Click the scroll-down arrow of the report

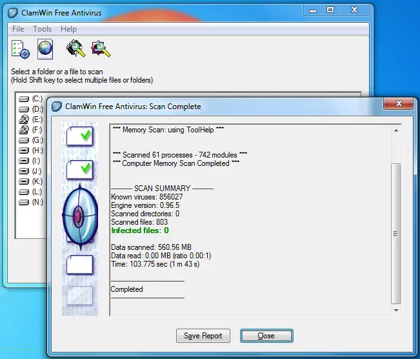click(x=396, y=311)
